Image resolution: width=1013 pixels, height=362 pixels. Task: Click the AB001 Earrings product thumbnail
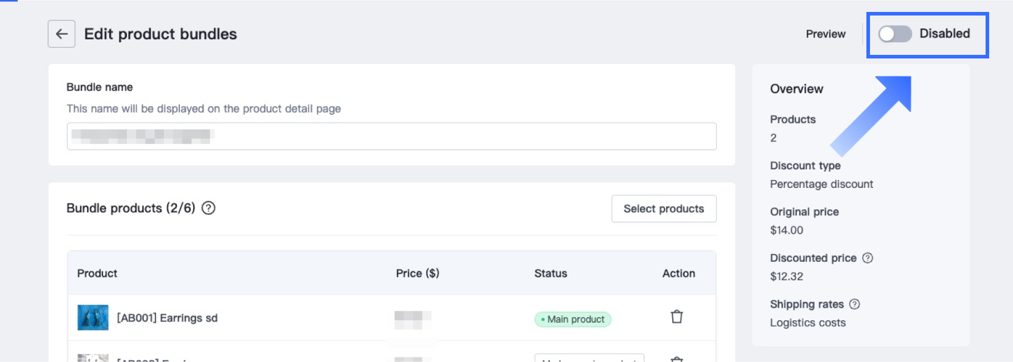(93, 318)
